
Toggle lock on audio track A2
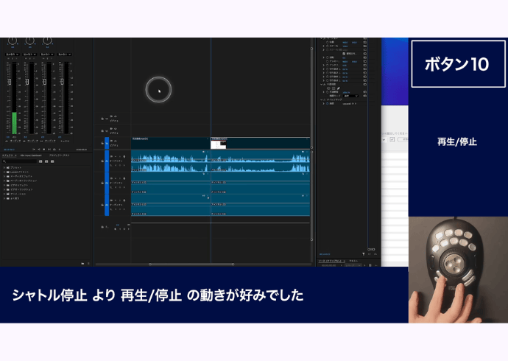102,184
